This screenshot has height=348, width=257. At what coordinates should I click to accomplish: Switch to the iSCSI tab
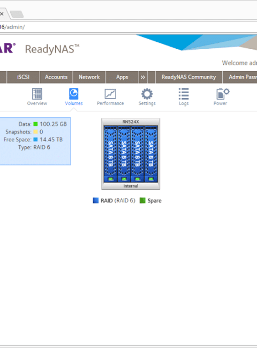[x=24, y=77]
